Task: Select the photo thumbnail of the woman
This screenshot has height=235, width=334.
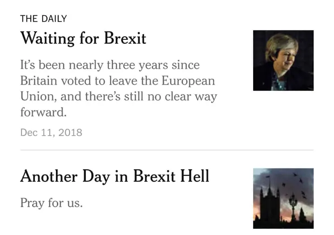Action: [x=283, y=60]
